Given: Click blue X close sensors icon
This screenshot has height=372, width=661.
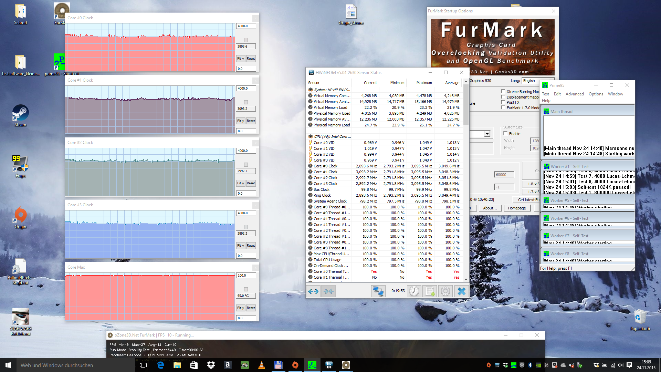Looking at the screenshot, I should [x=461, y=291].
